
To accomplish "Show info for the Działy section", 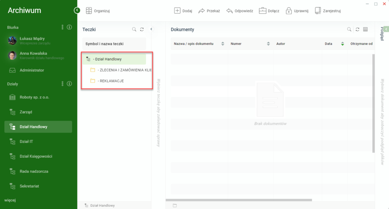I will pyautogui.click(x=70, y=84).
